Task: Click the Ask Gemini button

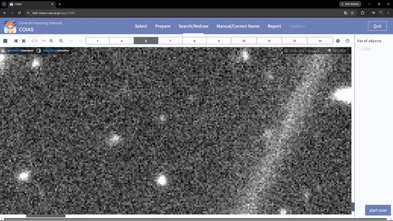Action: tap(350, 4)
